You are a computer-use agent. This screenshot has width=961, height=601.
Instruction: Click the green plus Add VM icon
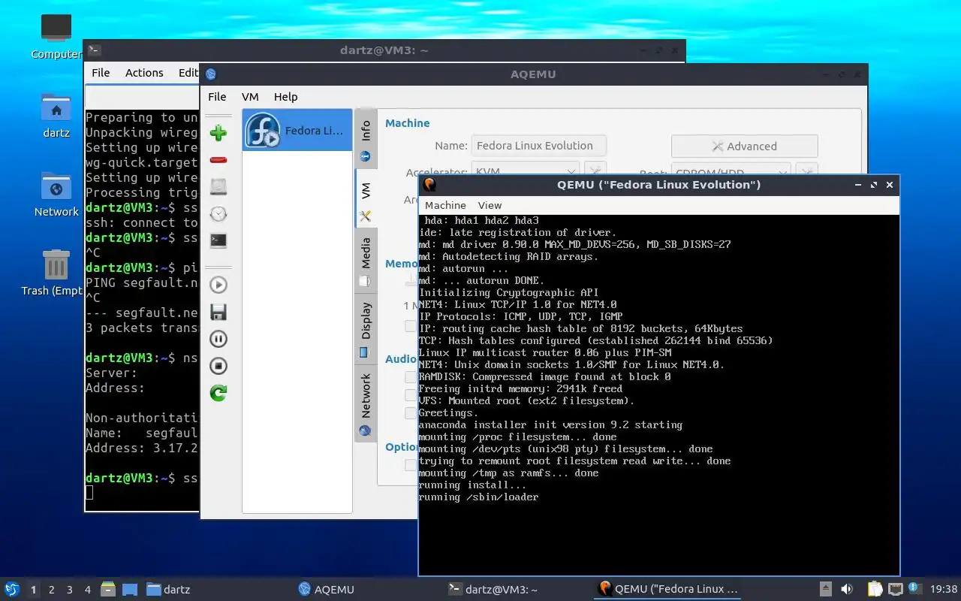point(218,133)
